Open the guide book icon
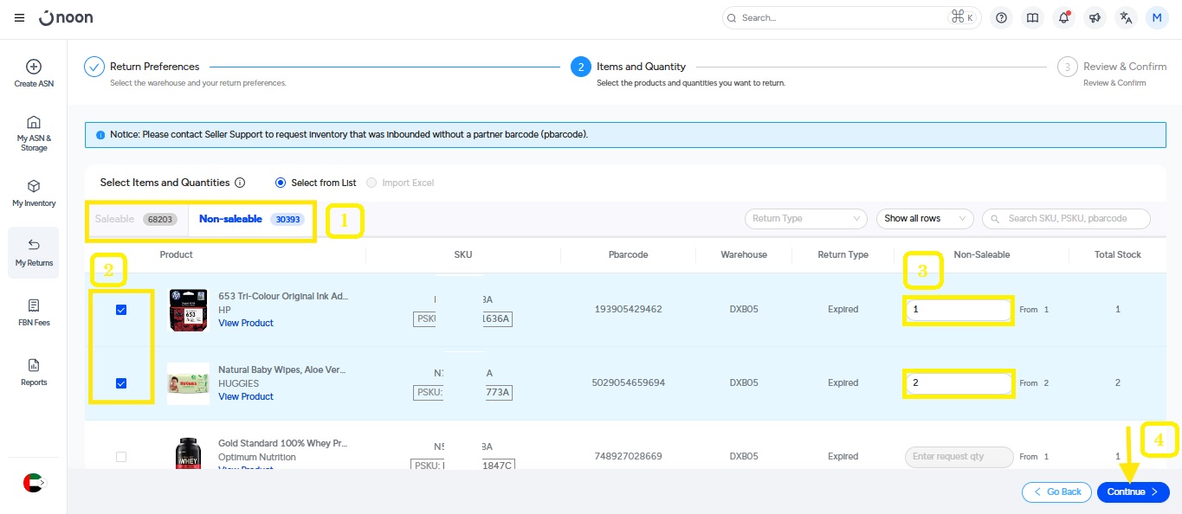The width and height of the screenshot is (1182, 514). pos(1032,18)
